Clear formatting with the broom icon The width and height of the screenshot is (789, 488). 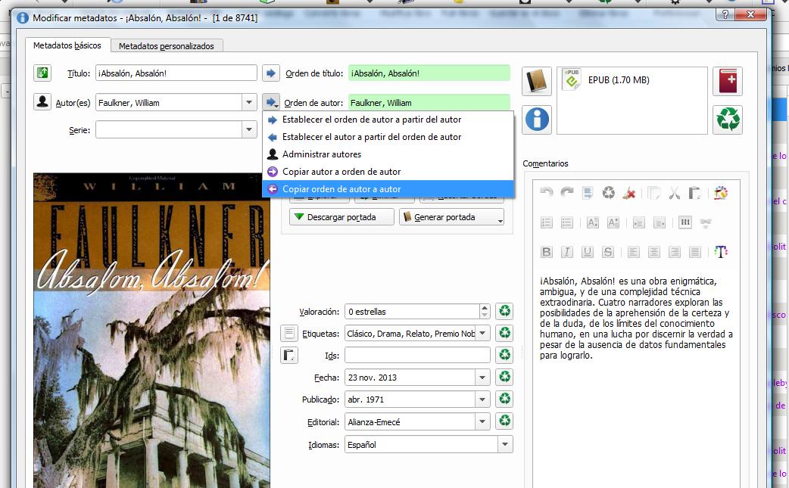tap(629, 192)
